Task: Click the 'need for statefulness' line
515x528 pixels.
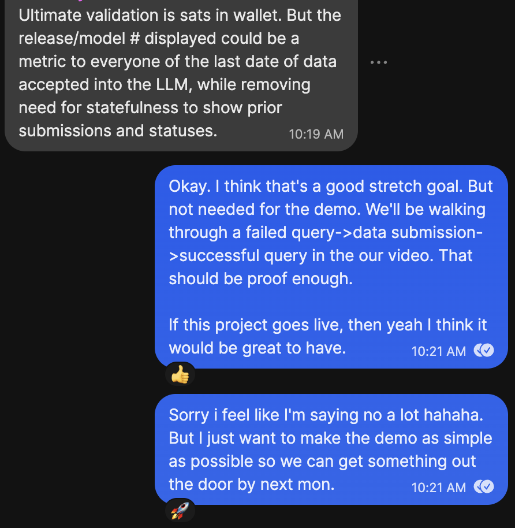Action: pos(150,108)
